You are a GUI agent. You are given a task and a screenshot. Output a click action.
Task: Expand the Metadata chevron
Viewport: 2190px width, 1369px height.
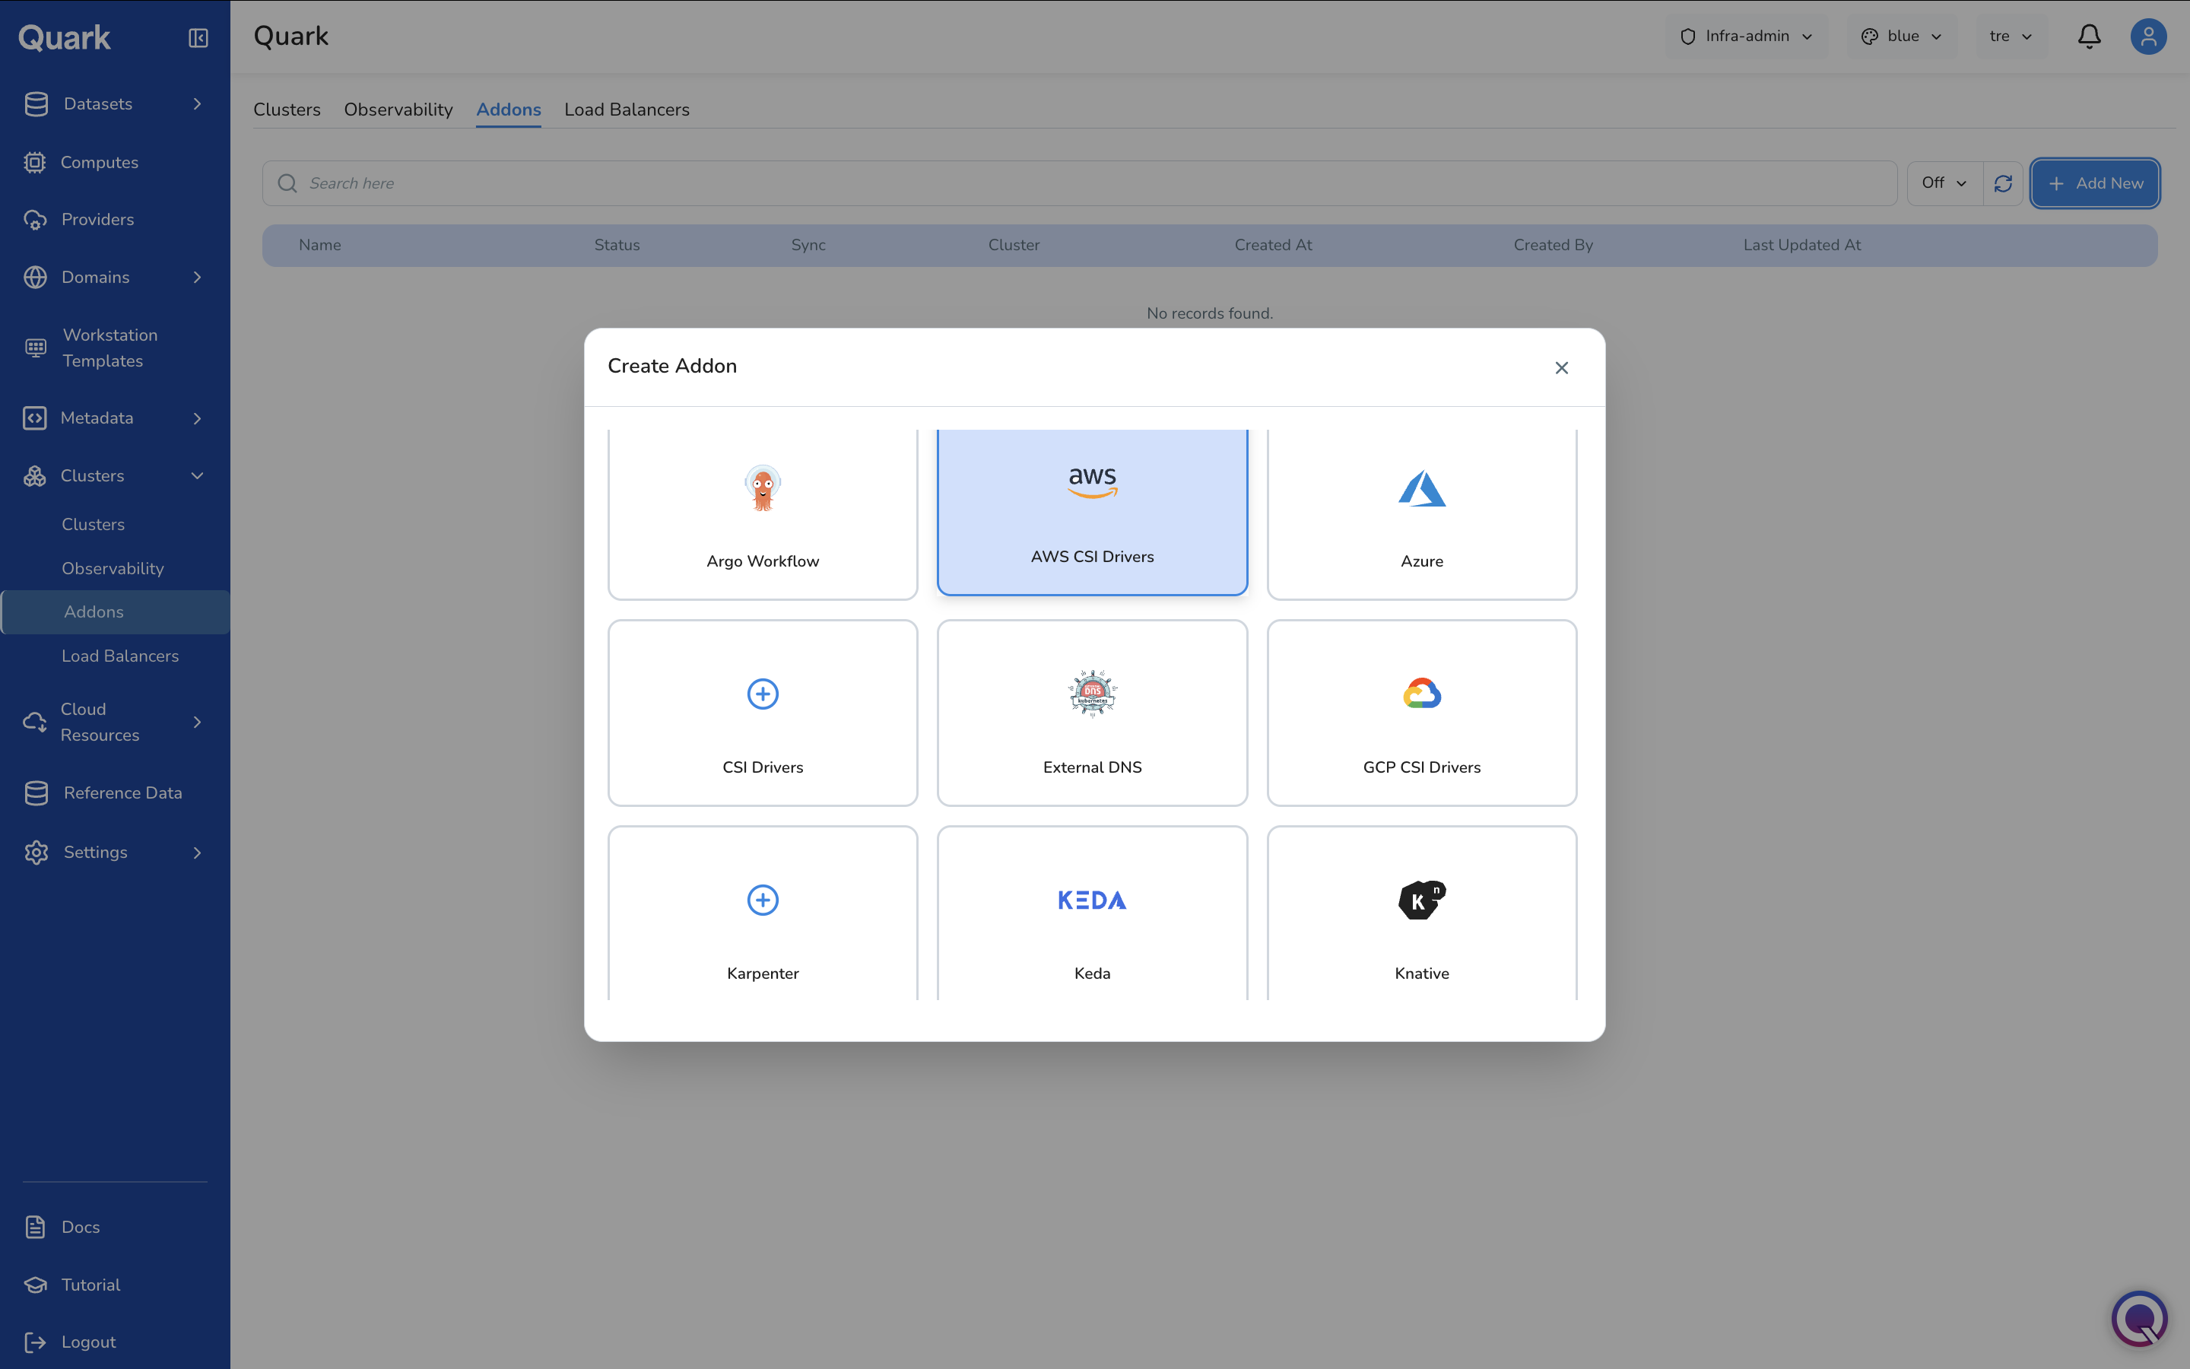197,418
